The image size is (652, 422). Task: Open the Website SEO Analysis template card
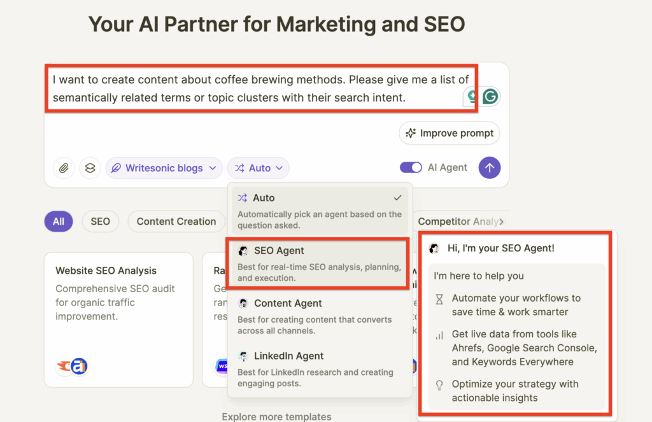point(119,320)
